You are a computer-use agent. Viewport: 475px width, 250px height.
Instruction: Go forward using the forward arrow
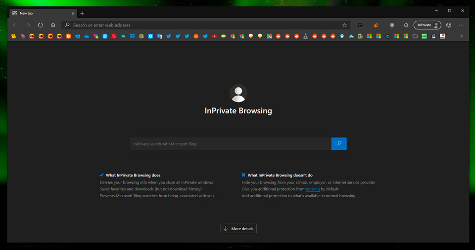click(x=28, y=25)
